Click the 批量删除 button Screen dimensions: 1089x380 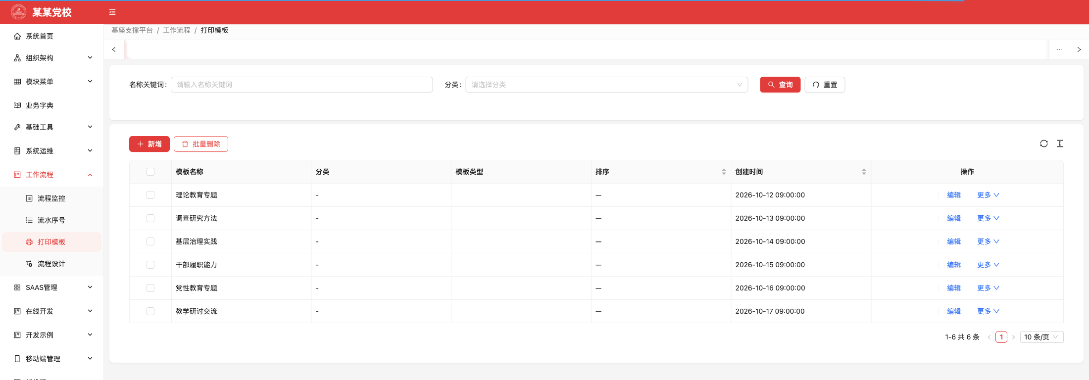(201, 144)
